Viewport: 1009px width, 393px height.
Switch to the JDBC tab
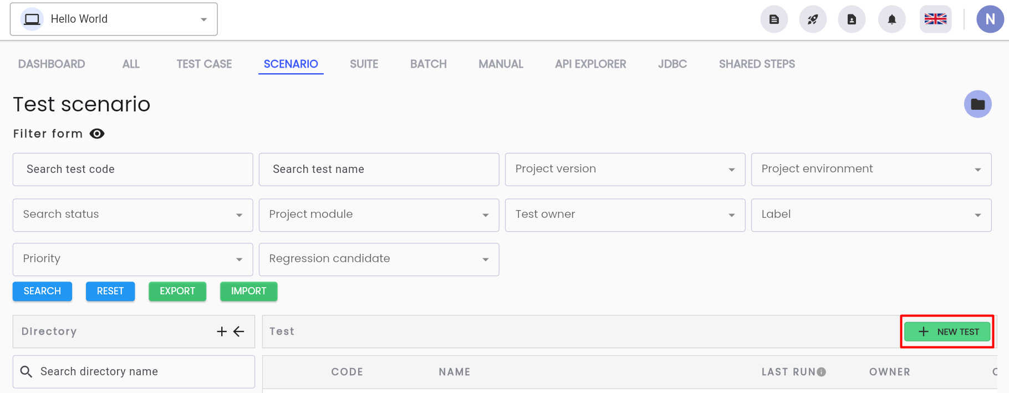(x=672, y=64)
